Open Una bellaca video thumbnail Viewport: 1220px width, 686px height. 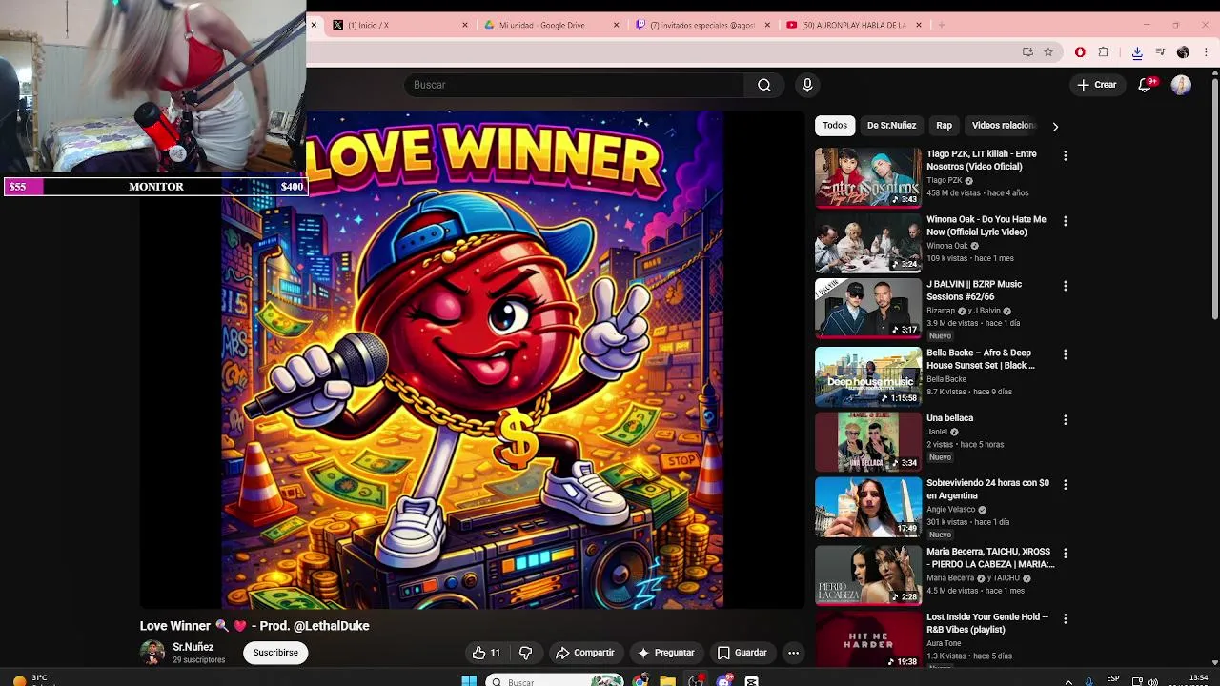(868, 441)
